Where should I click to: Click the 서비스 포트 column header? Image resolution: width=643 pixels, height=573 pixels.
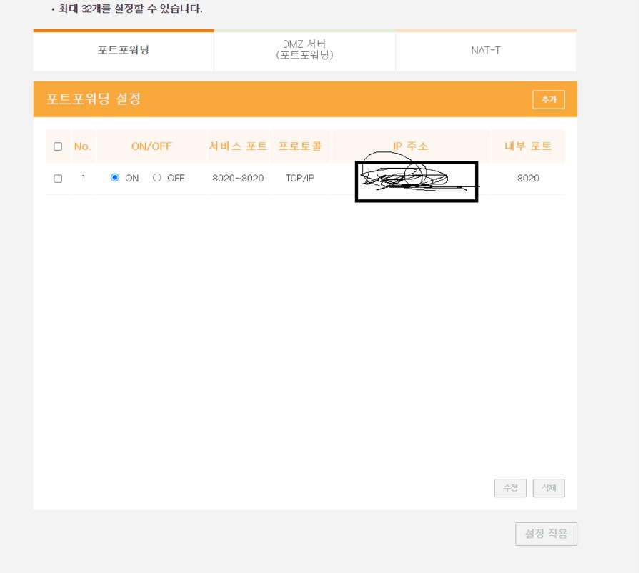coord(237,146)
